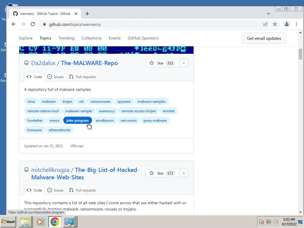This screenshot has width=304, height=228.
Task: Select the malware-sample topic tag
Action: (79, 111)
